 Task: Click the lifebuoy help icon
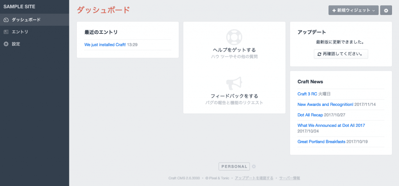[x=234, y=37]
